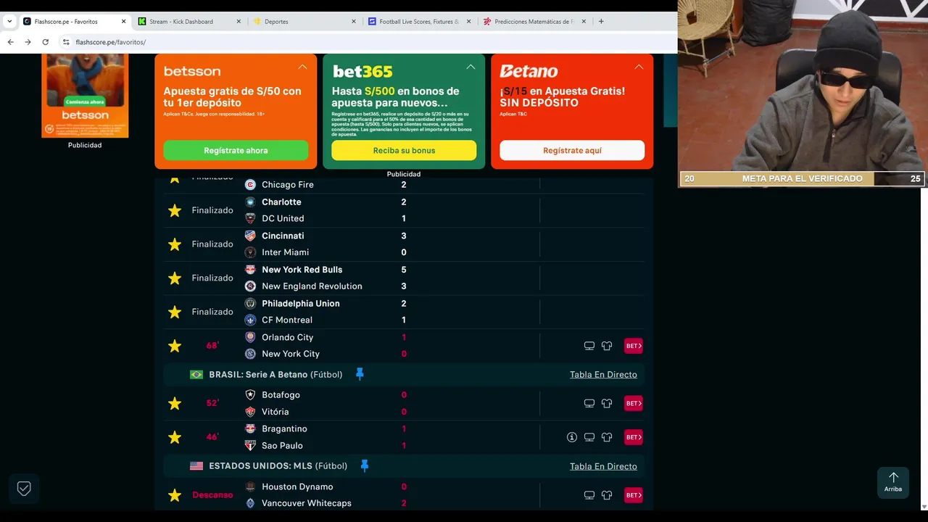Click the Descanso status of Houston match
The image size is (928, 522).
coord(212,495)
